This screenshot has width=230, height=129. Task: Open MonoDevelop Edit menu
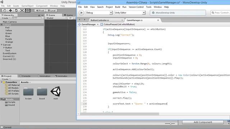86,7
